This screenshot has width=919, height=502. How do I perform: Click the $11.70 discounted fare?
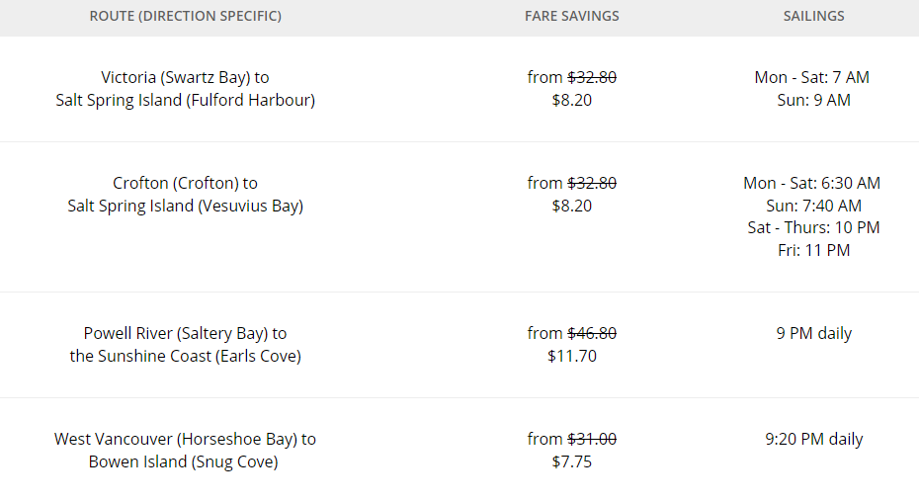[571, 356]
